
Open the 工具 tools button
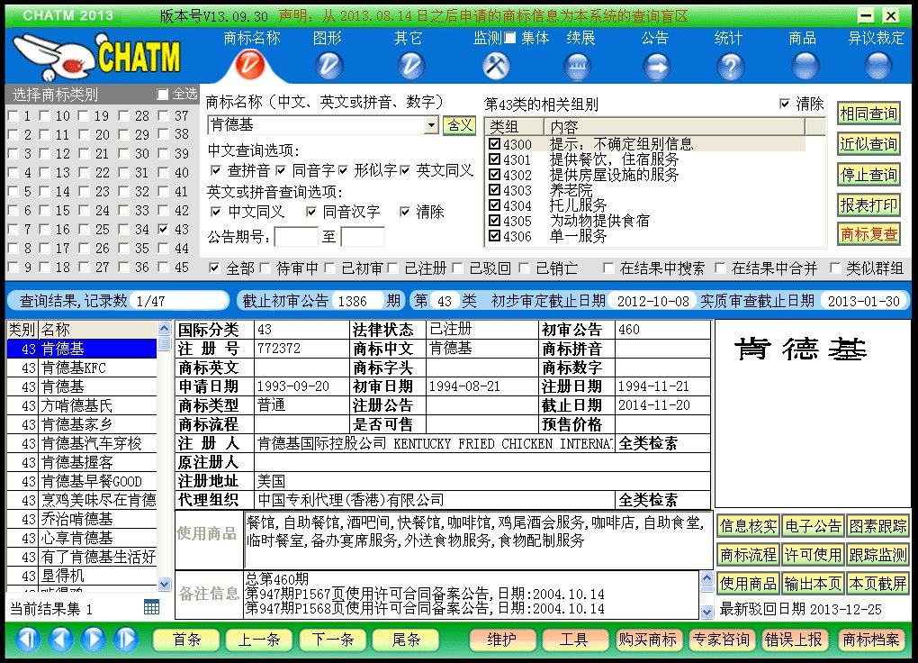(574, 640)
